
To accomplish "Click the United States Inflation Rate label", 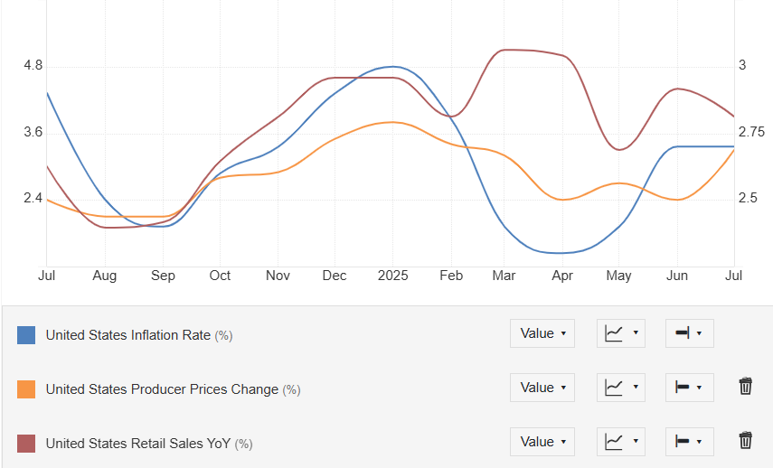I will (127, 335).
